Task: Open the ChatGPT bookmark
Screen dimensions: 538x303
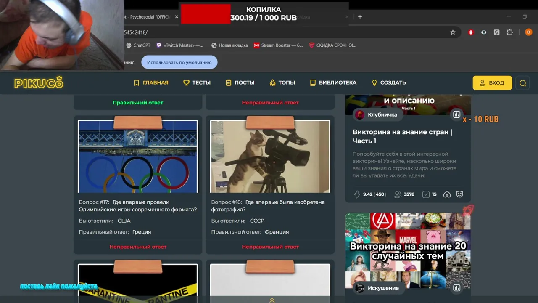Action: coord(138,45)
